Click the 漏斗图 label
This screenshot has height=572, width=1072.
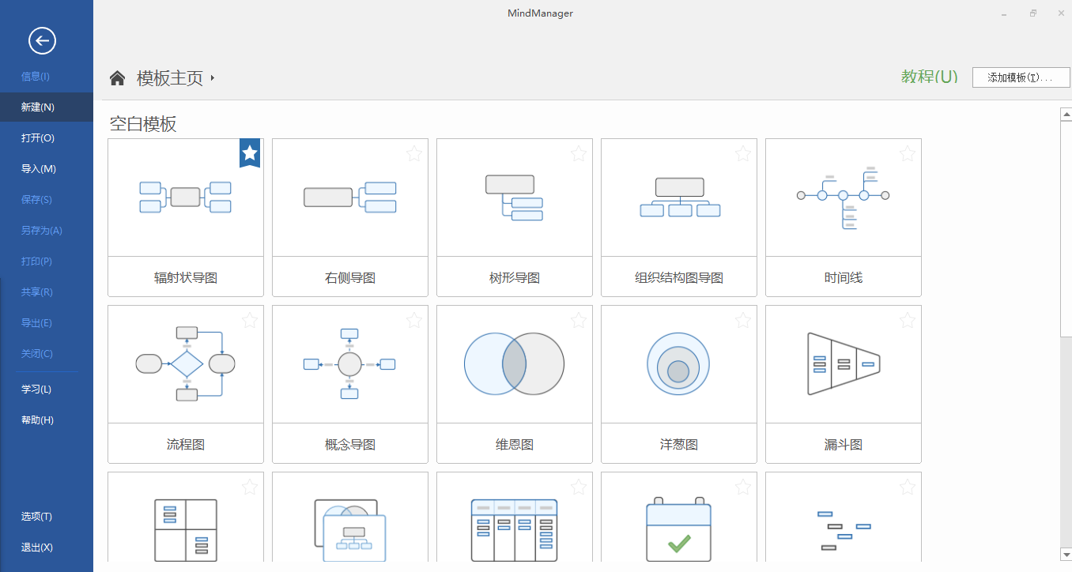click(844, 445)
